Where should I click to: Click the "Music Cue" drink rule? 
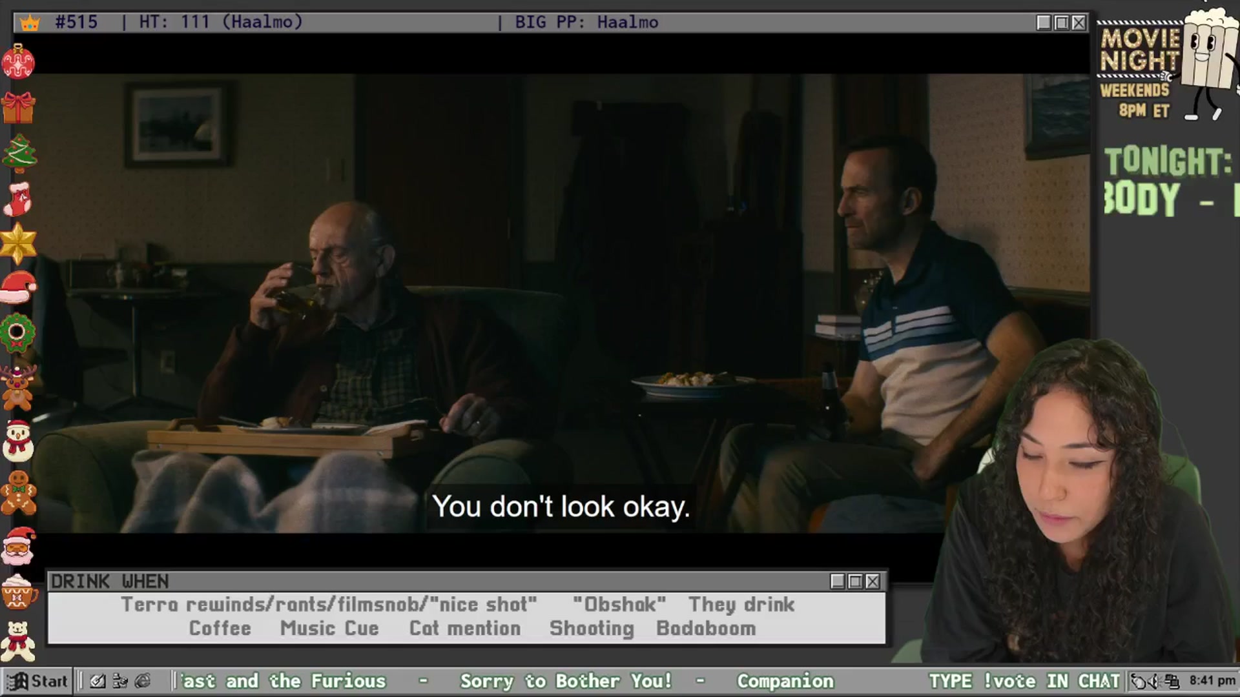329,629
